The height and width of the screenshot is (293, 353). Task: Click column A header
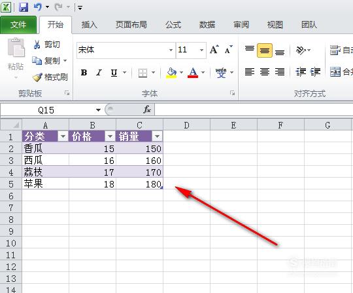pos(45,125)
